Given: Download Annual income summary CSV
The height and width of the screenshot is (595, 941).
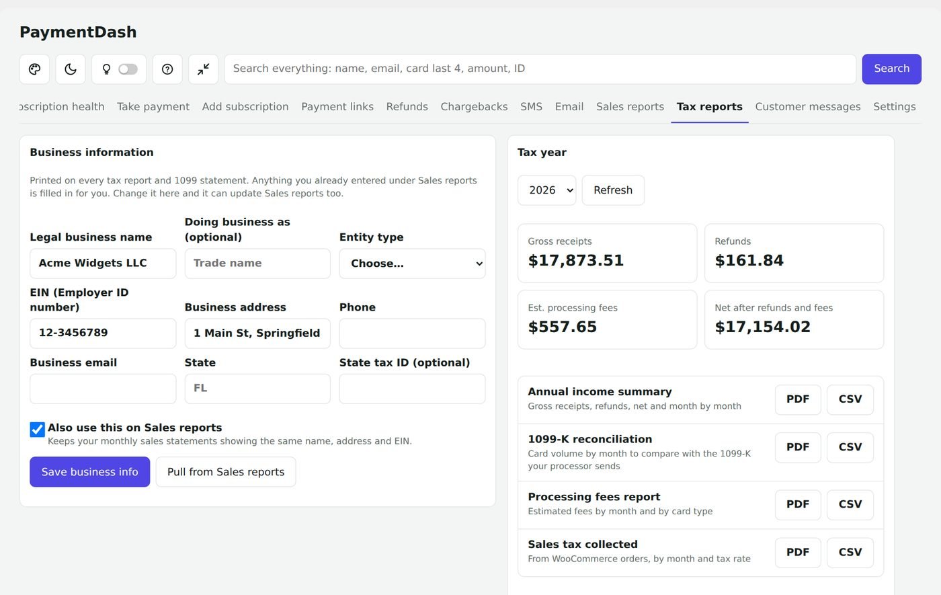Looking at the screenshot, I should pos(850,399).
